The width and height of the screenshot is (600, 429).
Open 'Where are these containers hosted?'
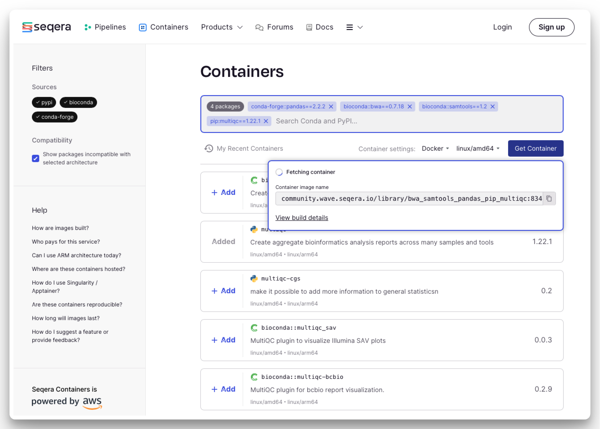pyautogui.click(x=78, y=269)
